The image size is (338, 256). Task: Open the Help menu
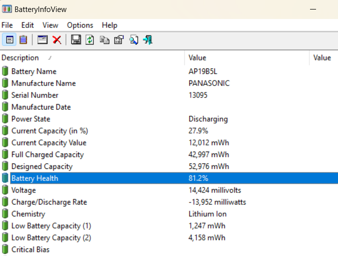(109, 25)
